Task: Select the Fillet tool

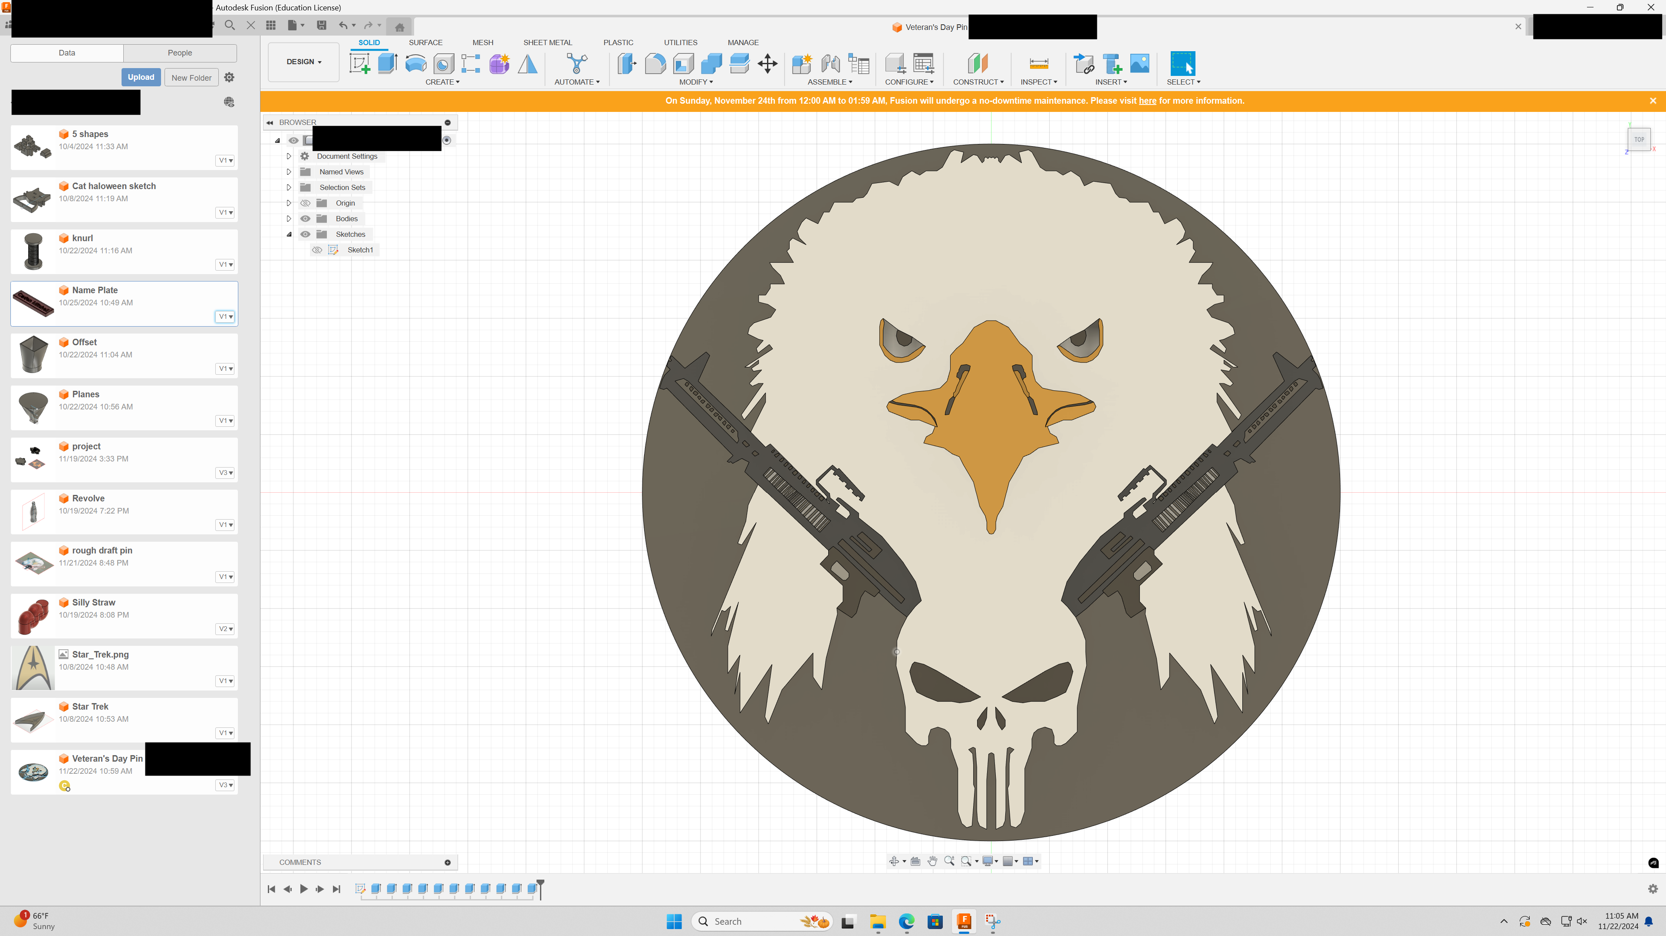Action: (x=655, y=63)
